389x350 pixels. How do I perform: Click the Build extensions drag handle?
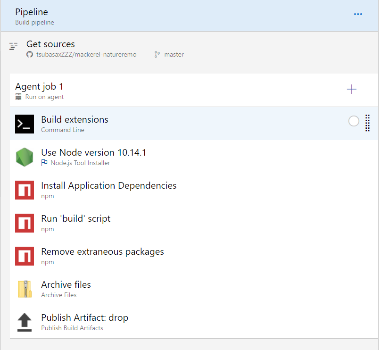[368, 123]
